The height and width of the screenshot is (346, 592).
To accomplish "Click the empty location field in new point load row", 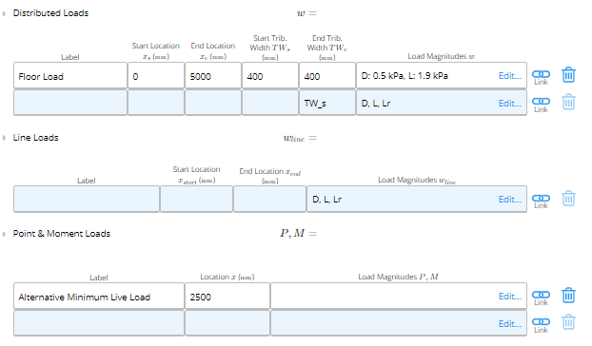I will 227,323.
